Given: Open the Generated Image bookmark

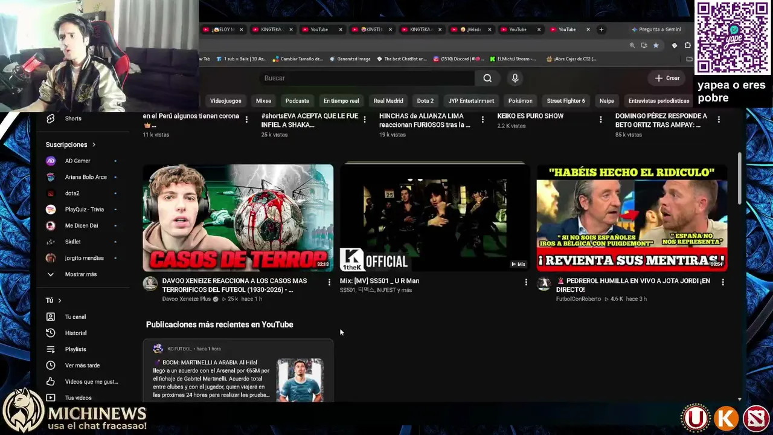Looking at the screenshot, I should coord(350,59).
